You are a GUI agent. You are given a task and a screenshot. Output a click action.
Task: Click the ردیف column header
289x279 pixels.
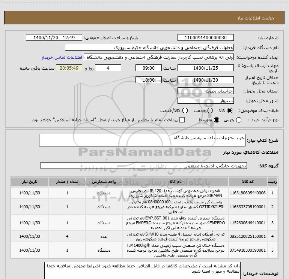click(x=272, y=182)
